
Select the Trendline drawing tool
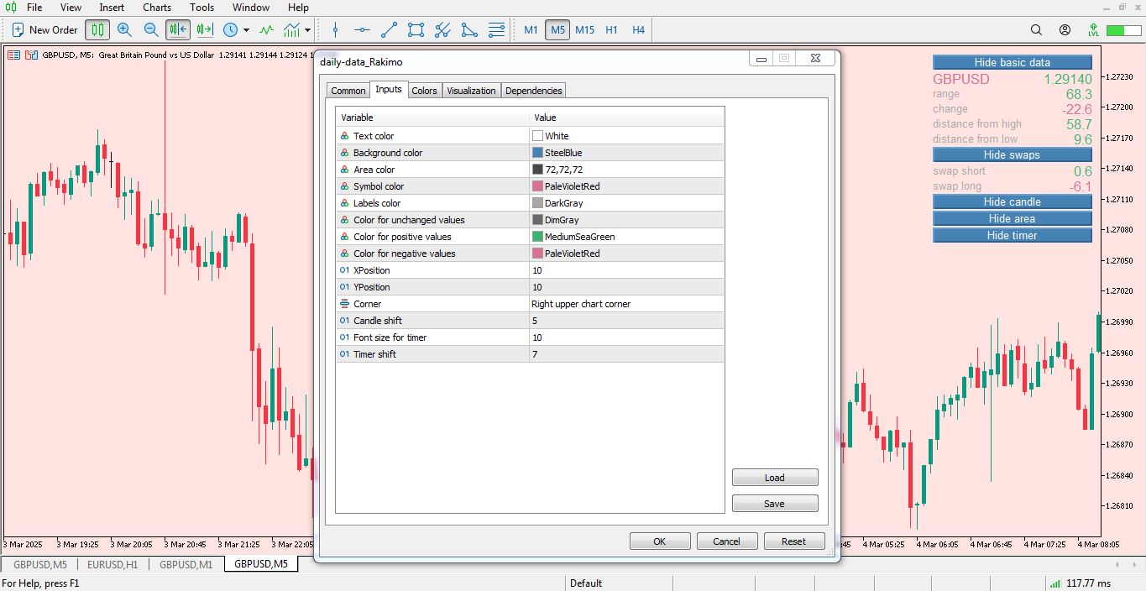click(x=388, y=29)
